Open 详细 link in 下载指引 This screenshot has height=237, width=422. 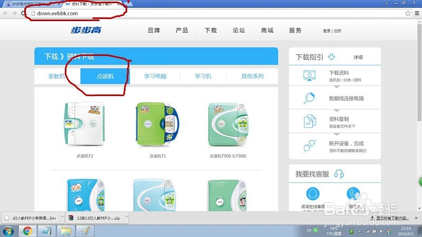coord(358,58)
